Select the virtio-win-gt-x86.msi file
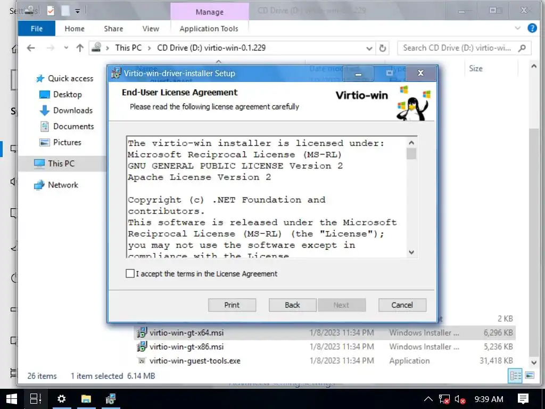The height and width of the screenshot is (409, 545). coord(187,347)
